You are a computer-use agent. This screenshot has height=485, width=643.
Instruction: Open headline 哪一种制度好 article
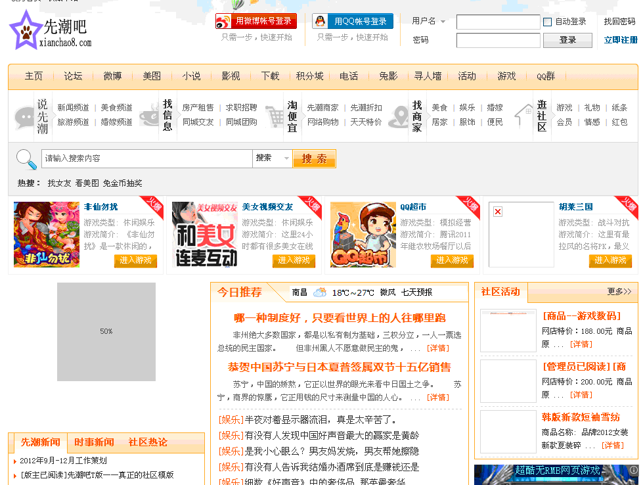[x=340, y=318]
